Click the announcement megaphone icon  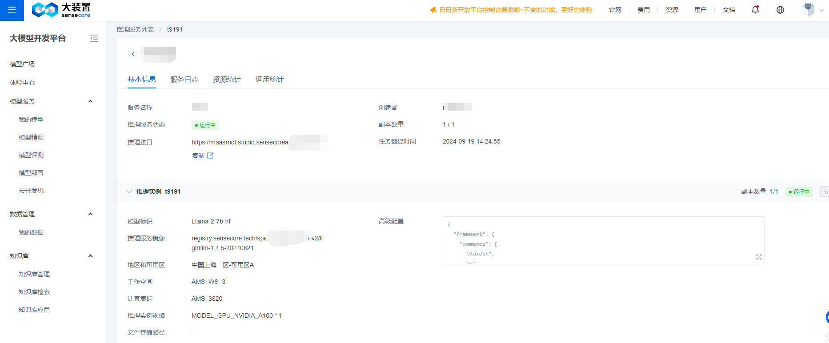click(433, 10)
